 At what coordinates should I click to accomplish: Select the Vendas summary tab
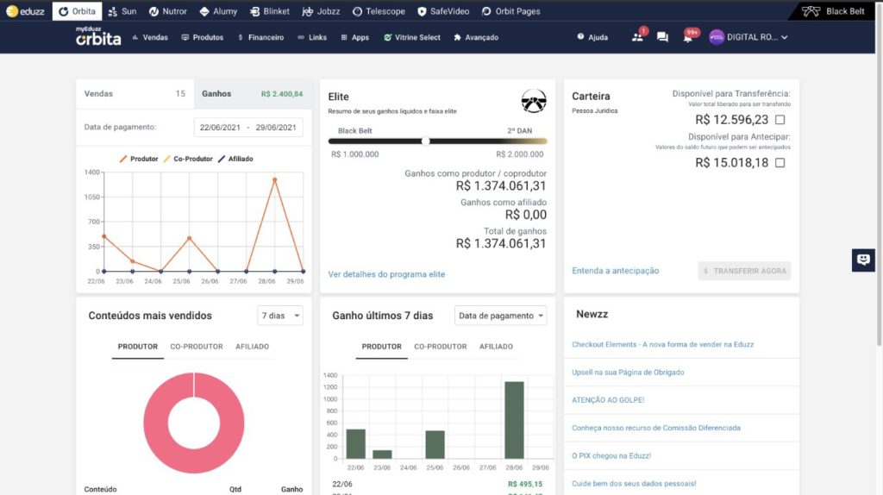click(x=135, y=94)
